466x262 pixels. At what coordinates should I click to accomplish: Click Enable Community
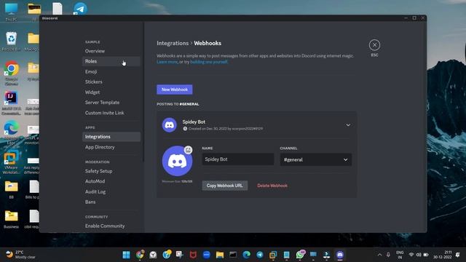[111, 226]
